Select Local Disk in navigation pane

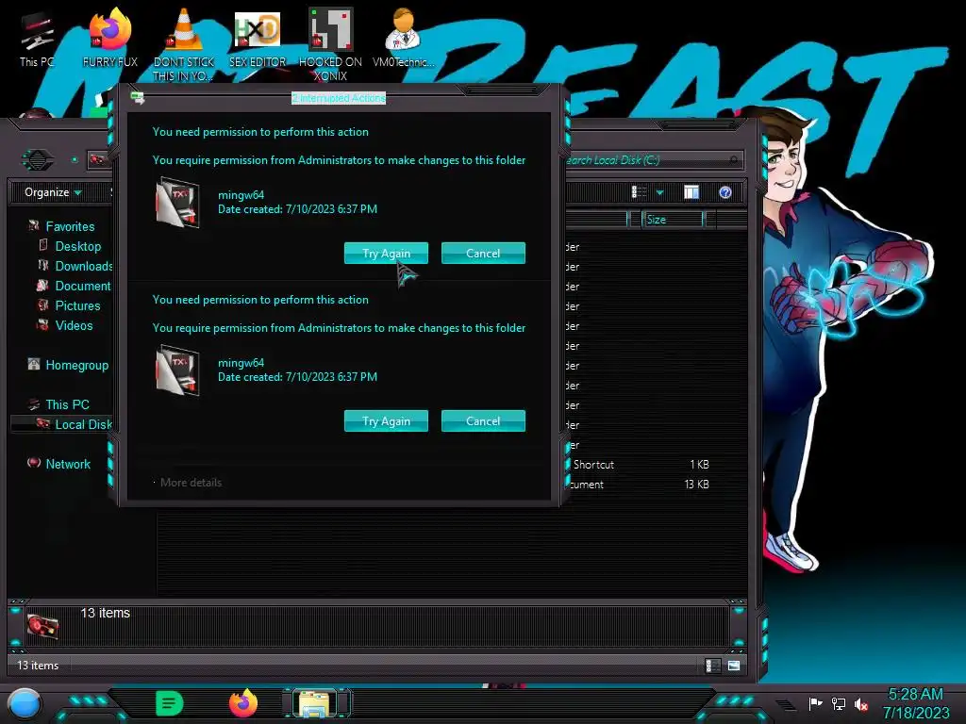point(83,424)
